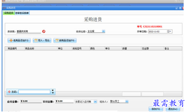Screen dimensions: 187x112
Task: Click 新商品添加(F9) button
Action: click(x=65, y=40)
